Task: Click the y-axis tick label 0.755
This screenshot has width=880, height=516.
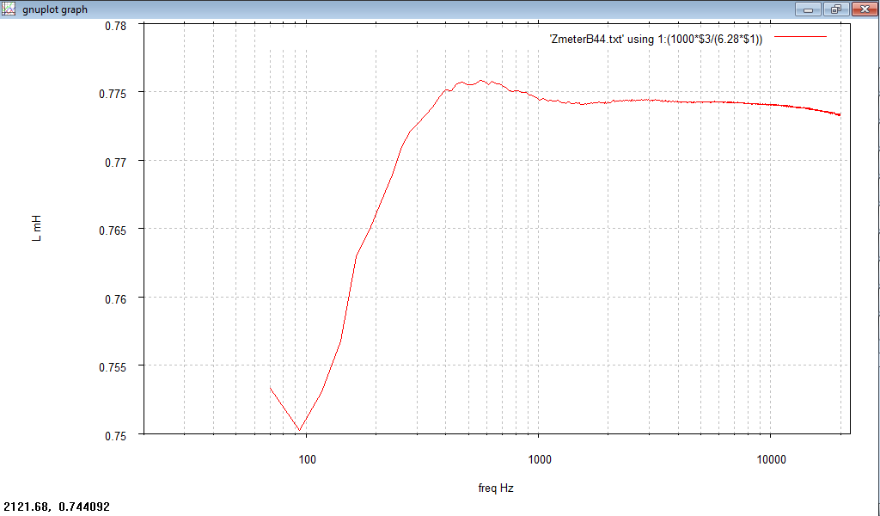Action: coord(113,367)
